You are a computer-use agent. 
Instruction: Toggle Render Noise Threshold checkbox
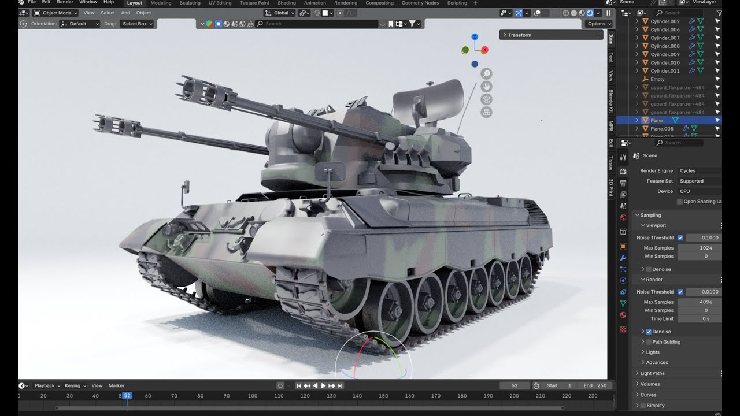680,292
